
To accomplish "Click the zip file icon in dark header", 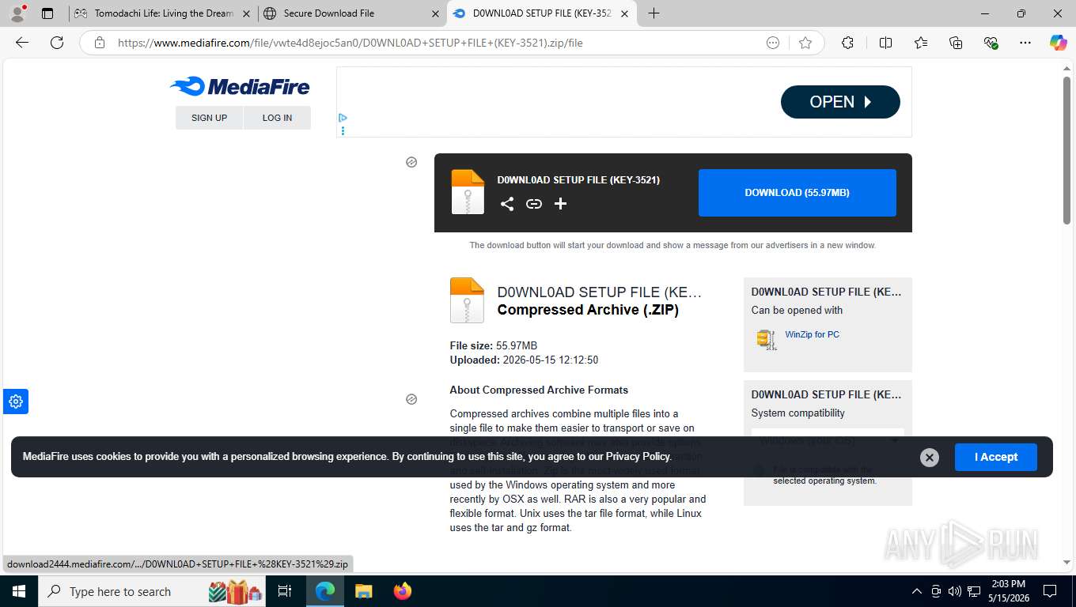I will 468,192.
